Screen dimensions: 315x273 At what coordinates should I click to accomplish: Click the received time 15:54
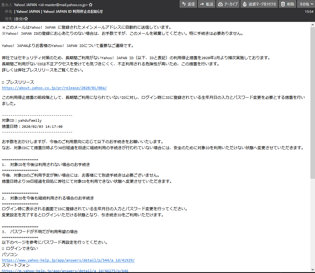[x=309, y=12]
